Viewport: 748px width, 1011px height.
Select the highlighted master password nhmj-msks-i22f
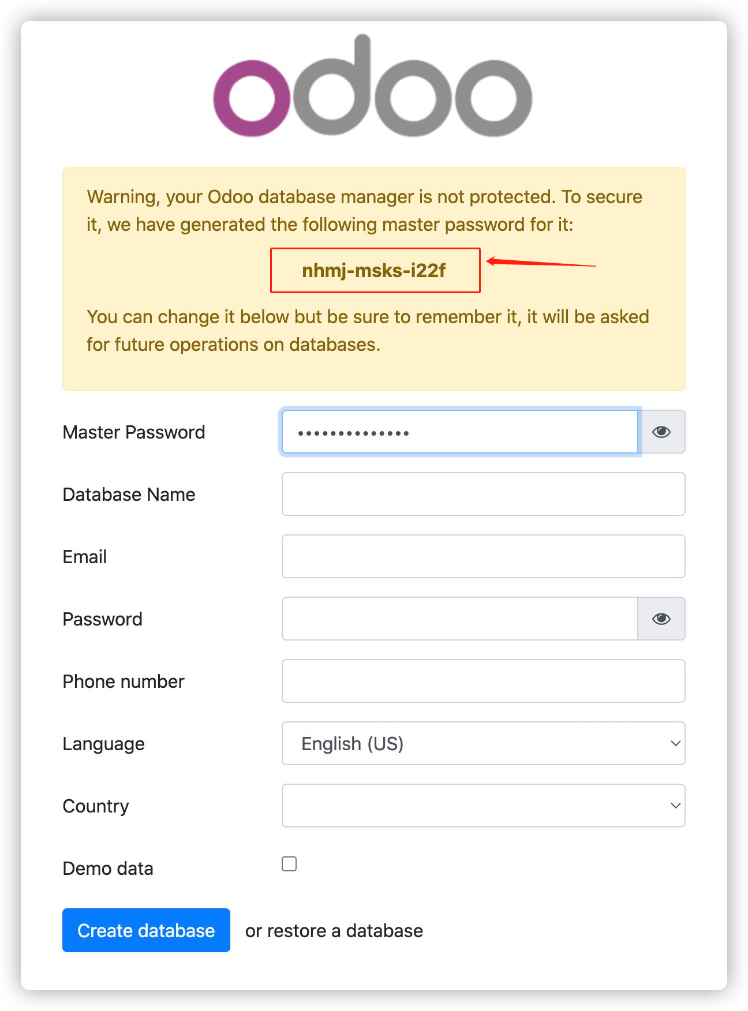(375, 269)
